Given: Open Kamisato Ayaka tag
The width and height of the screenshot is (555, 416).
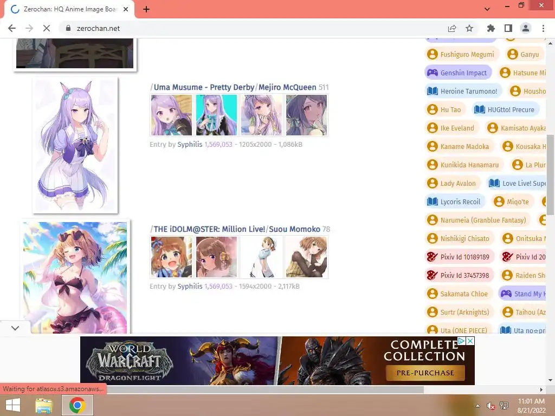Looking at the screenshot, I should point(515,128).
